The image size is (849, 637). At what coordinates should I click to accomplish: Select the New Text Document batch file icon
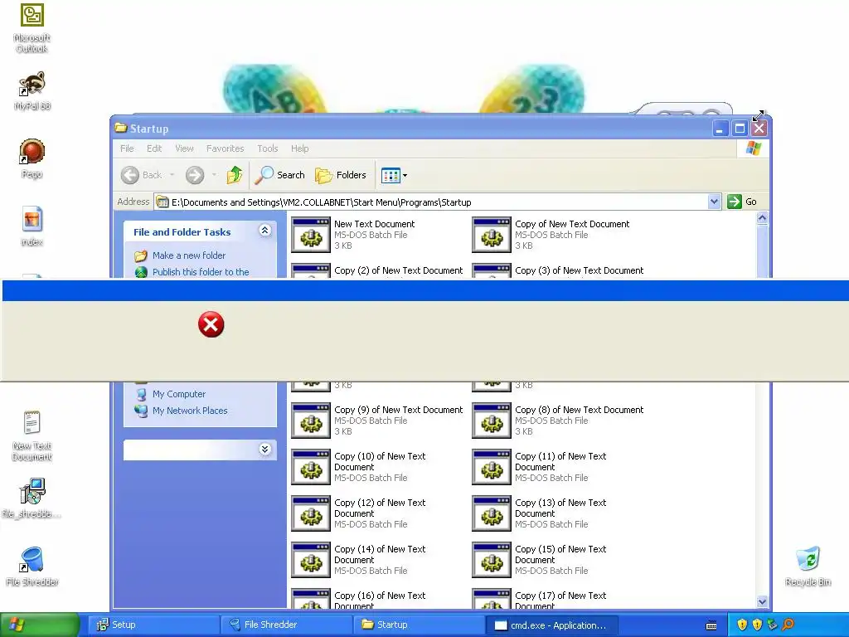point(311,235)
